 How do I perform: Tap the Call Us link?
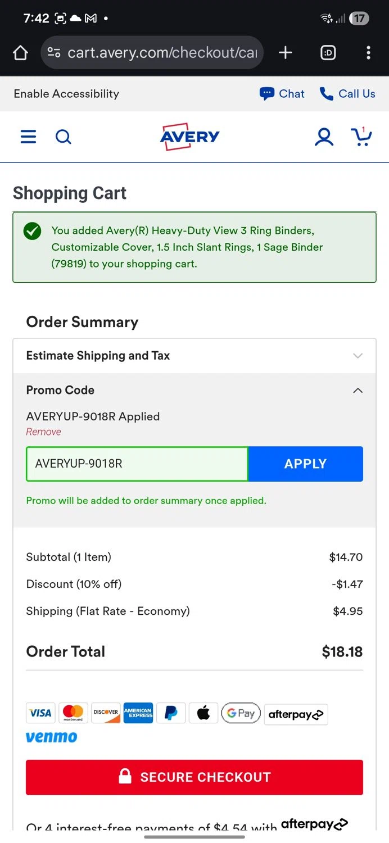347,94
